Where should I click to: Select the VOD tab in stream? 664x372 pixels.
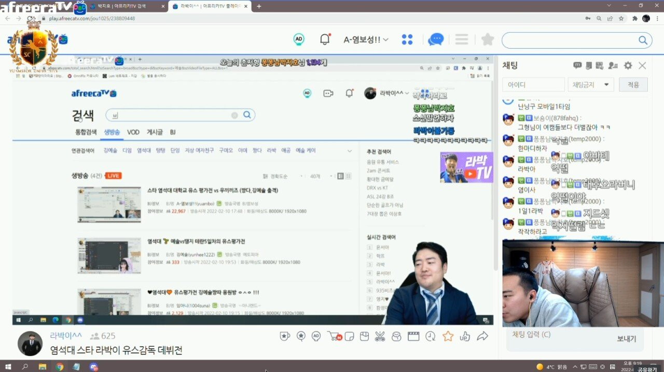click(x=133, y=132)
